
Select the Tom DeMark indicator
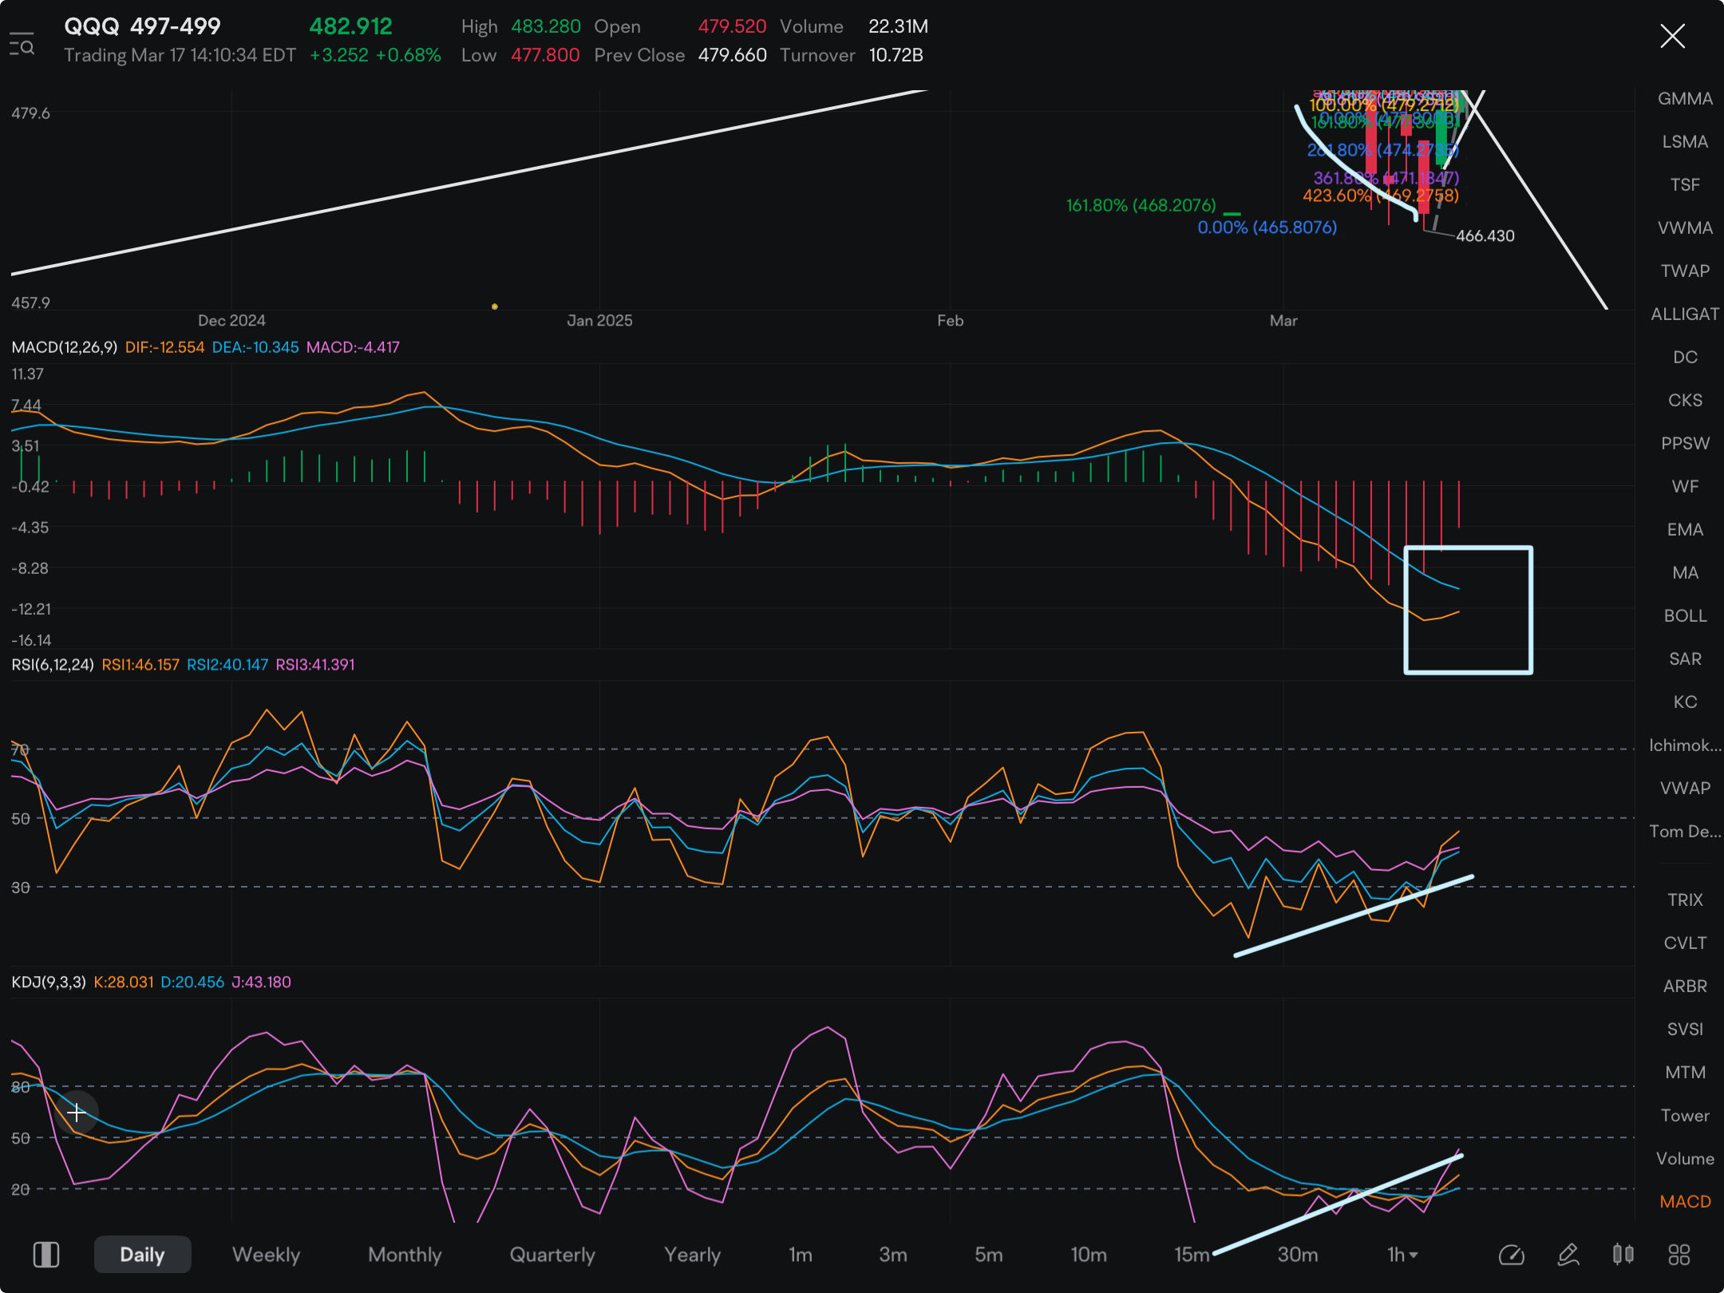click(1685, 832)
